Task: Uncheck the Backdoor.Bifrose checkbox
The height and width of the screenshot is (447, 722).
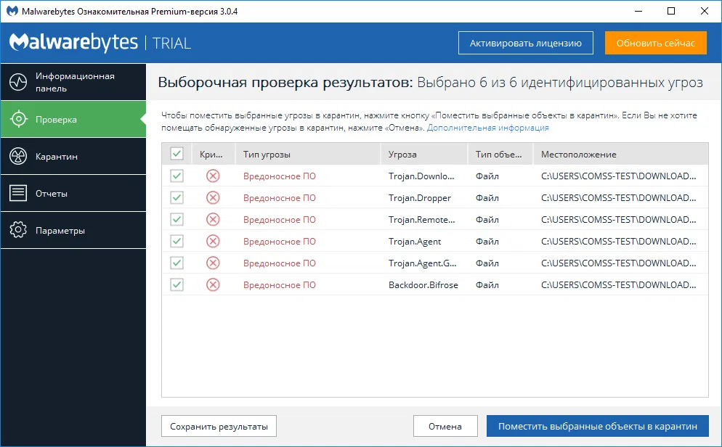Action: [177, 284]
